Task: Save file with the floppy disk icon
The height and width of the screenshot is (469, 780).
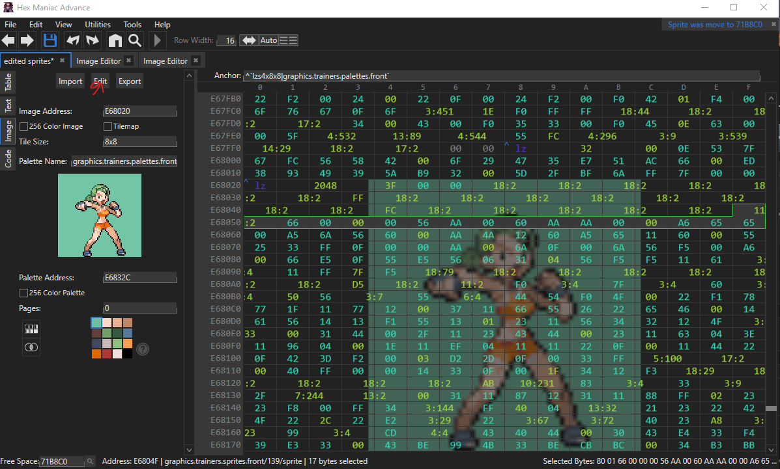Action: (x=50, y=40)
